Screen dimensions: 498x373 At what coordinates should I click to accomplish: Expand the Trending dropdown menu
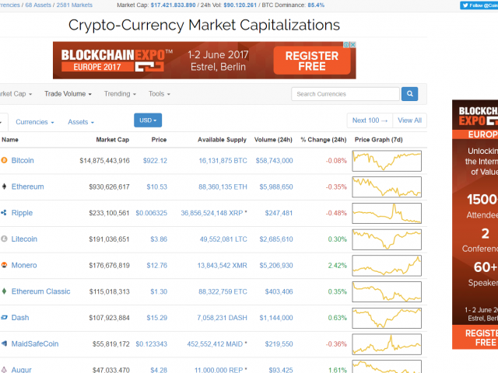tap(120, 94)
